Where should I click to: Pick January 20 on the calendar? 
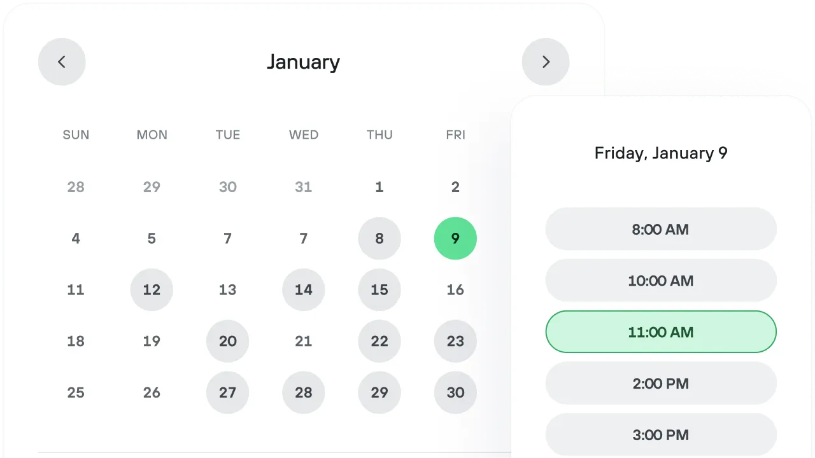click(x=227, y=342)
